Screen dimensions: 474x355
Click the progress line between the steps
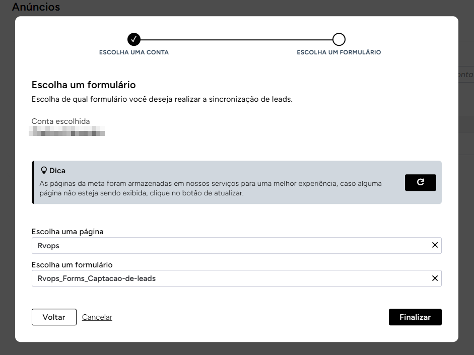click(x=236, y=39)
